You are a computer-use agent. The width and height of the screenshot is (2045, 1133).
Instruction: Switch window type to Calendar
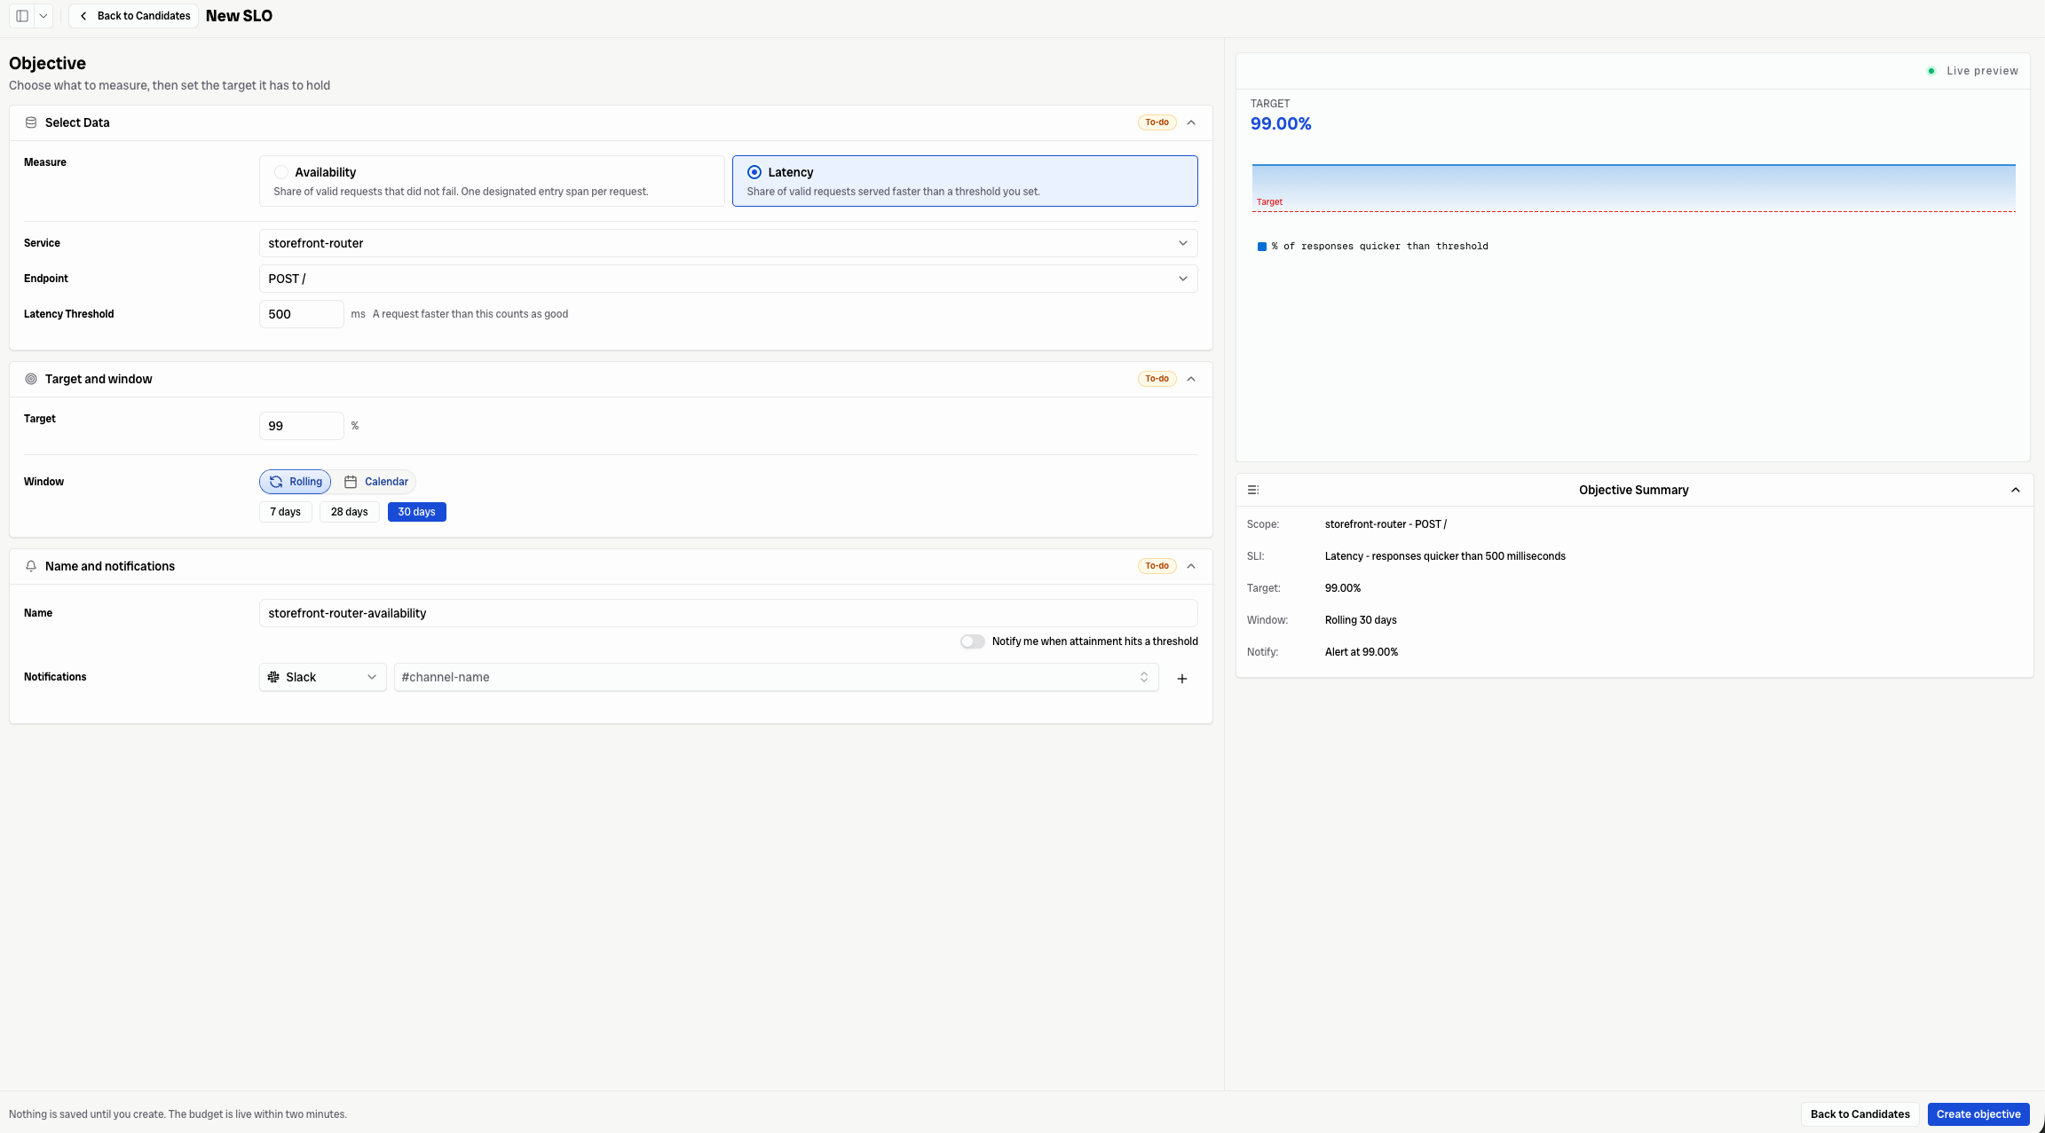click(376, 482)
